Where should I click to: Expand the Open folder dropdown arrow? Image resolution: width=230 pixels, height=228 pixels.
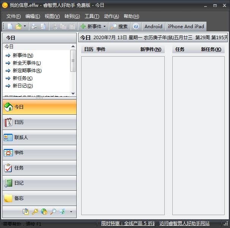(x=25, y=26)
